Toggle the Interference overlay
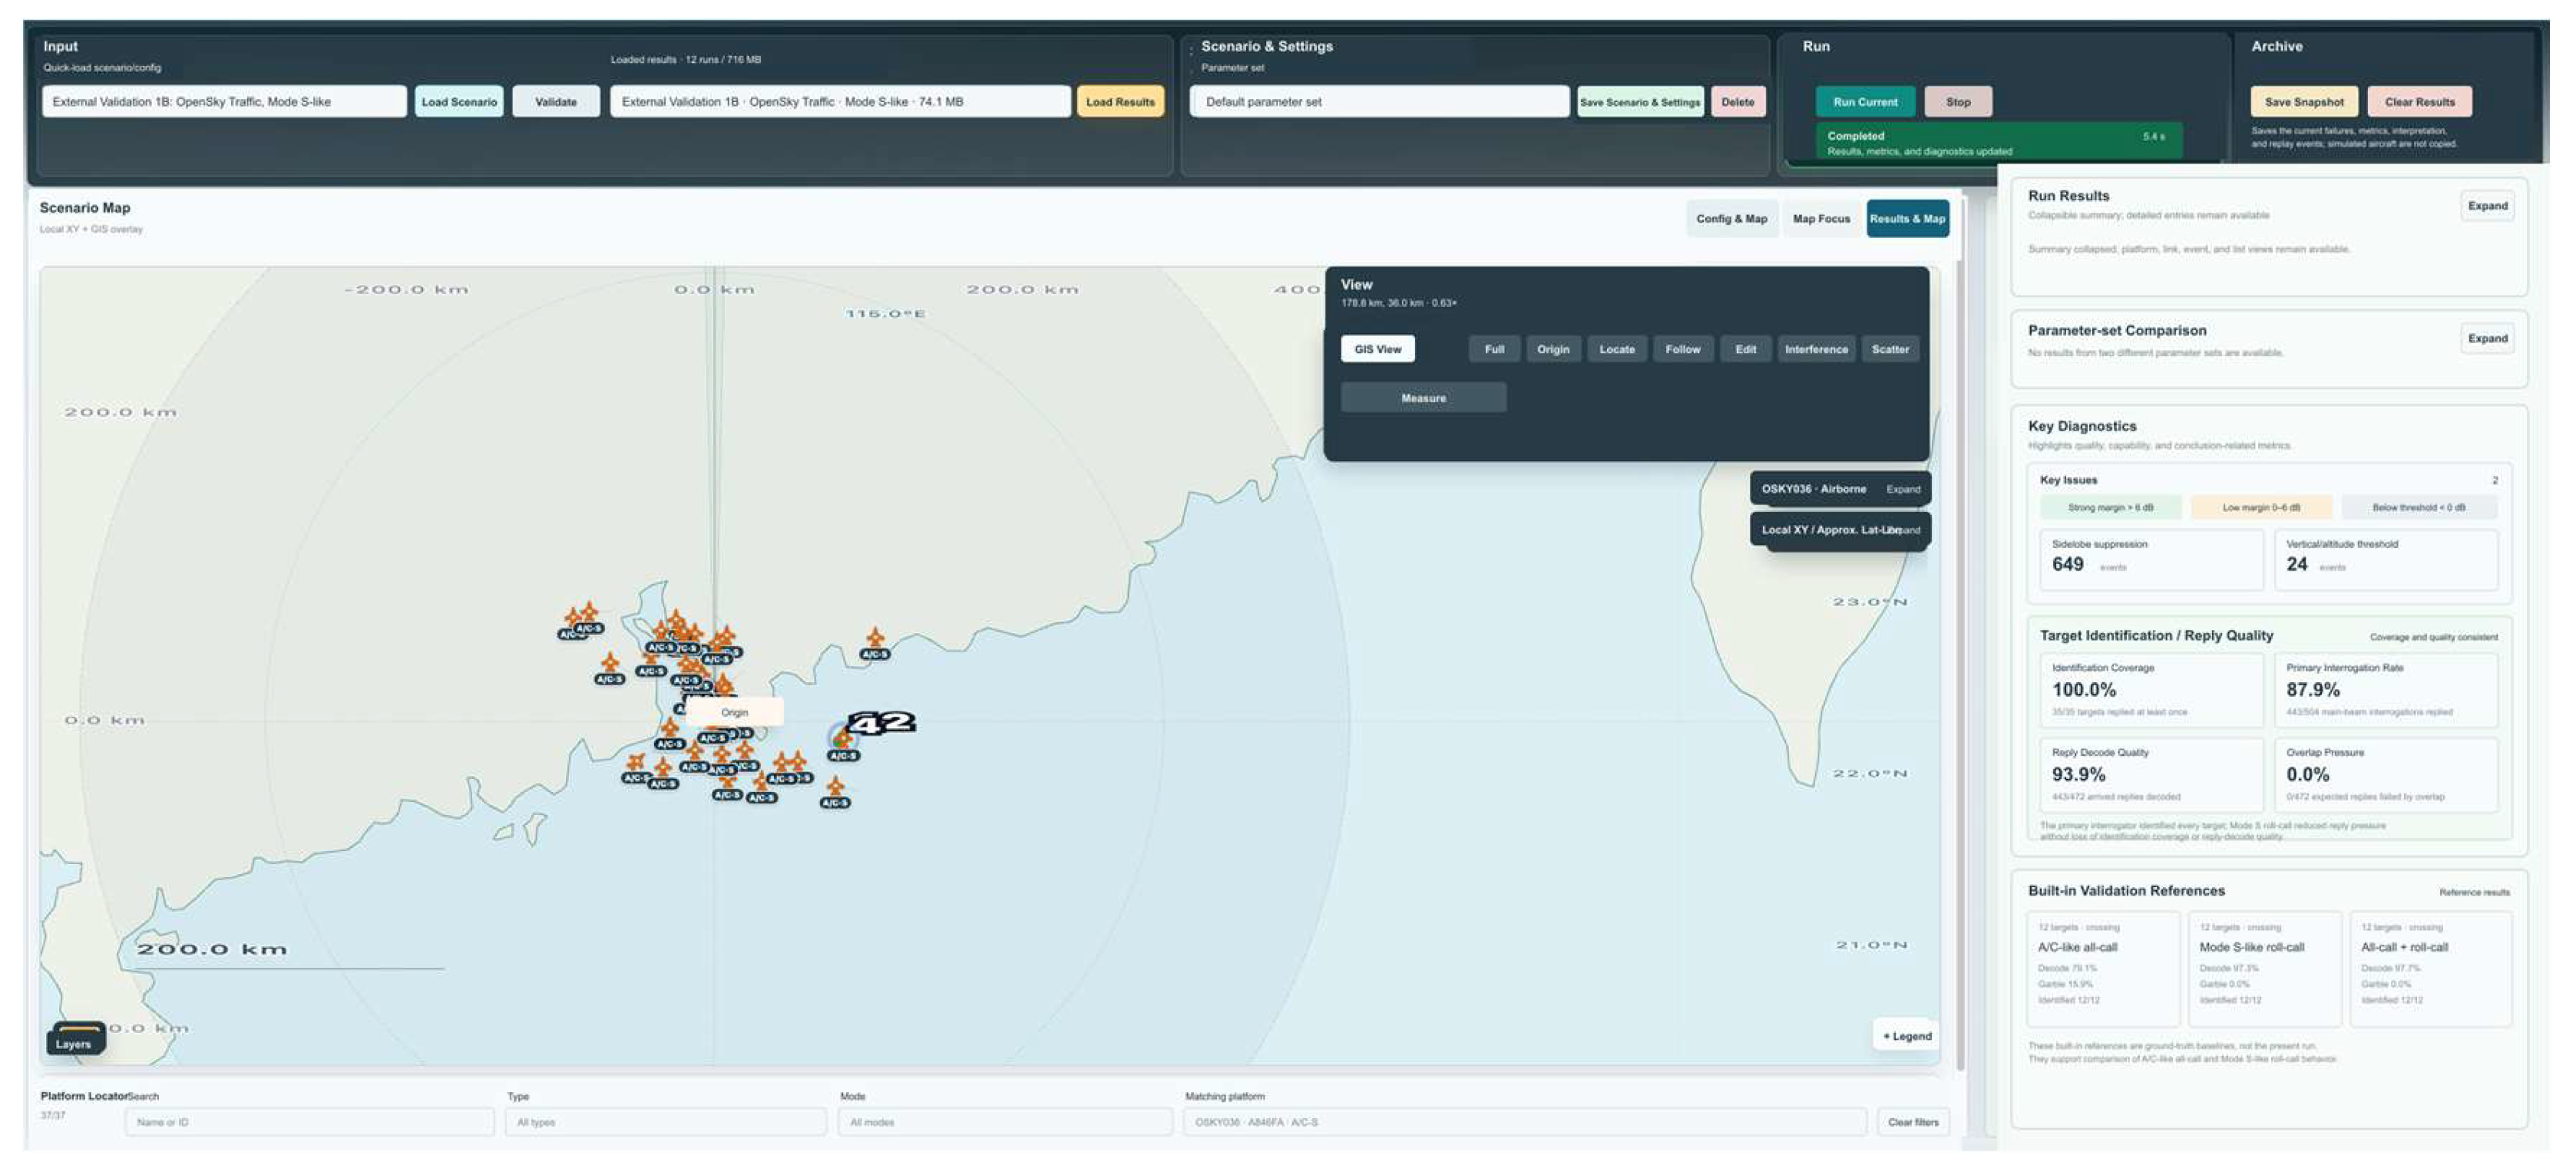Viewport: 2576px width, 1168px height. point(1816,350)
